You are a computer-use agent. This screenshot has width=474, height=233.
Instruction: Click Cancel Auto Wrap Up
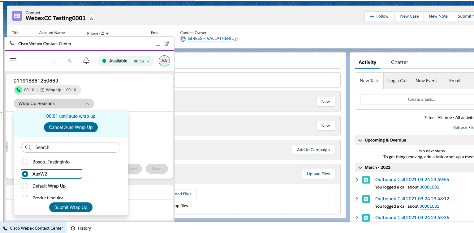click(x=71, y=127)
